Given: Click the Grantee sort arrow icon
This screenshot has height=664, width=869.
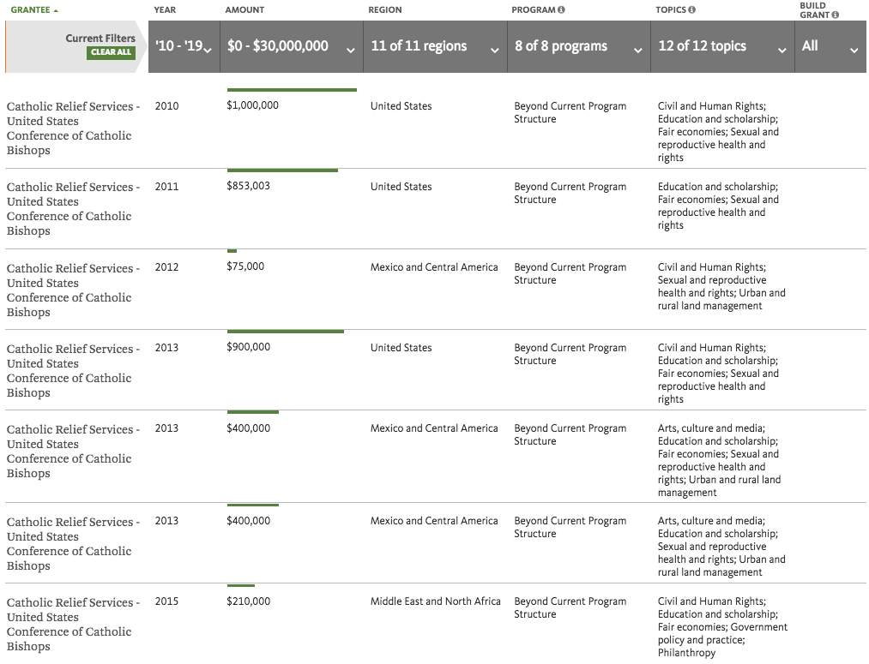Looking at the screenshot, I should pyautogui.click(x=56, y=10).
